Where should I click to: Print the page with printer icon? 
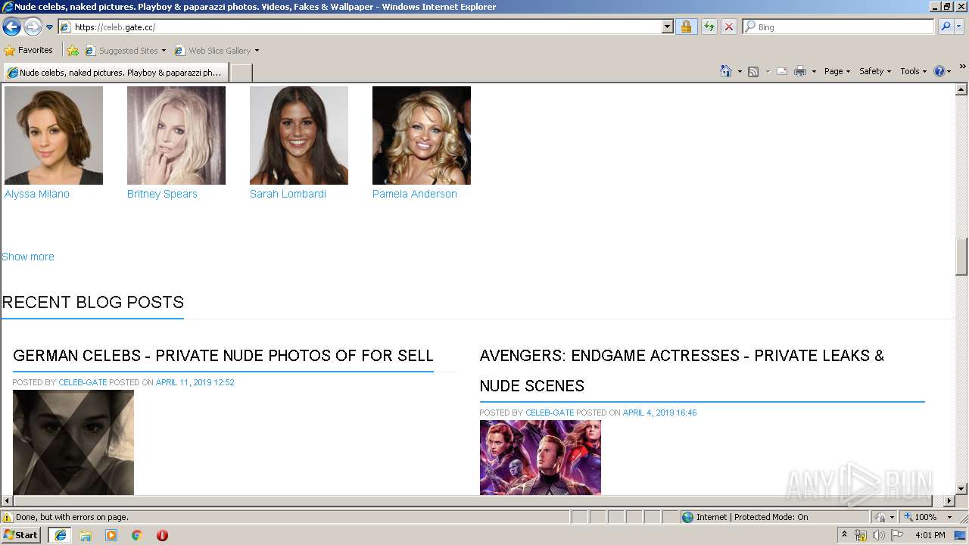click(x=800, y=71)
